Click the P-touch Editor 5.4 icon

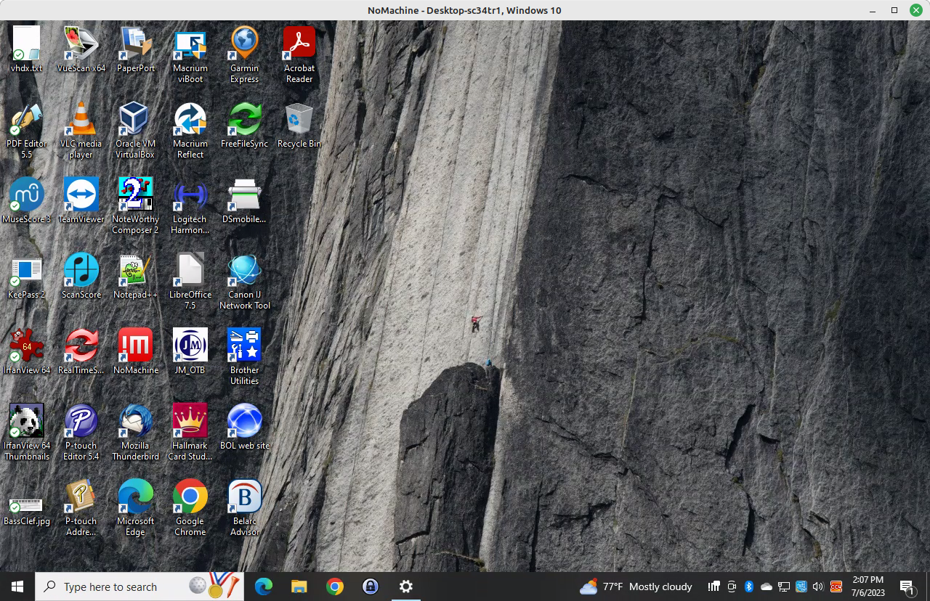point(81,433)
